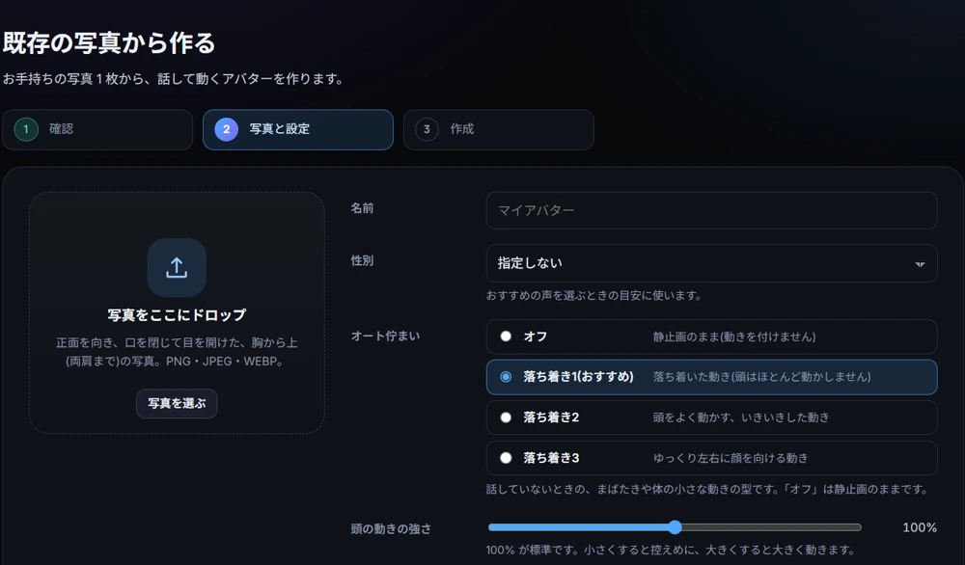
Task: Click the step 3 number badge
Action: coord(427,129)
